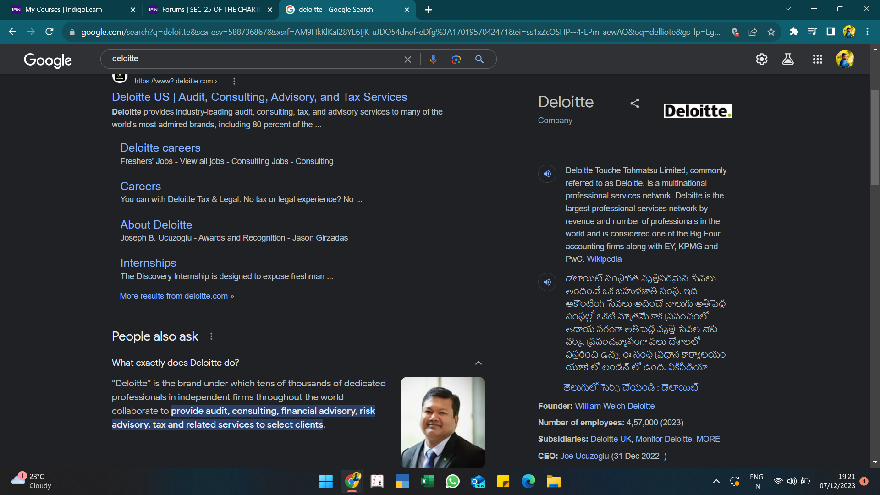
Task: Open Google Lens image search
Action: pyautogui.click(x=456, y=59)
